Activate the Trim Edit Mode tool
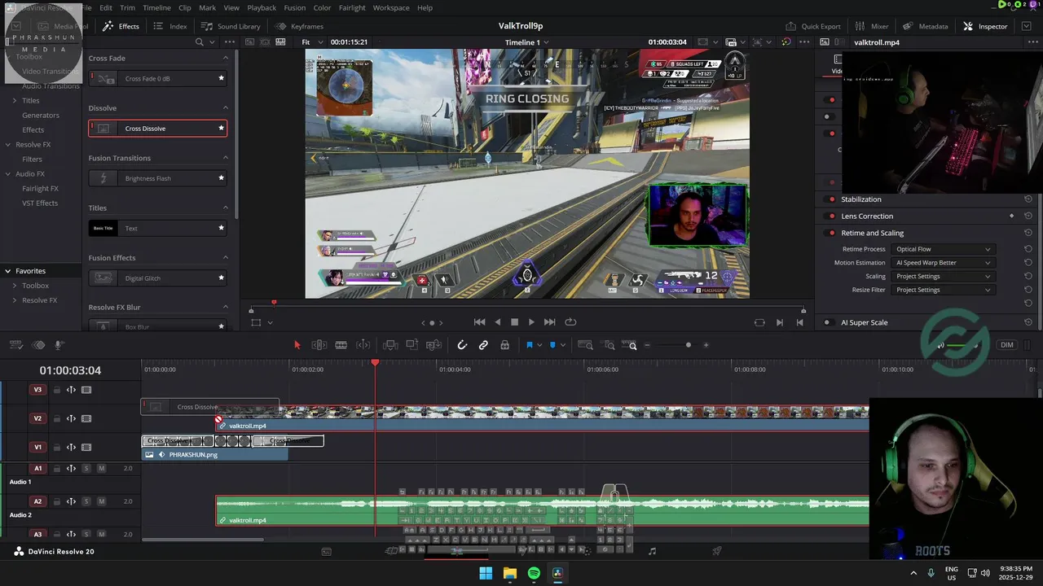This screenshot has width=1043, height=586. 319,345
